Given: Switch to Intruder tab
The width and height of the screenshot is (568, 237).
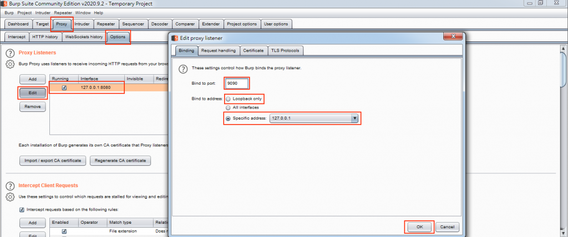Looking at the screenshot, I should [x=82, y=24].
